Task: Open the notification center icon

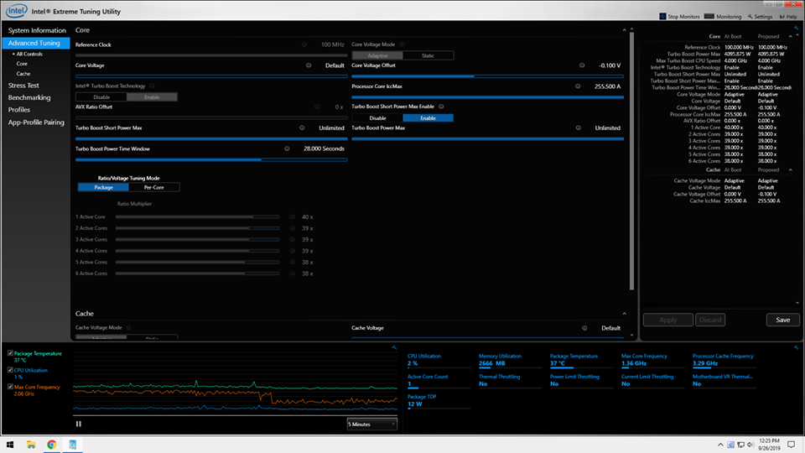Action: tap(791, 445)
